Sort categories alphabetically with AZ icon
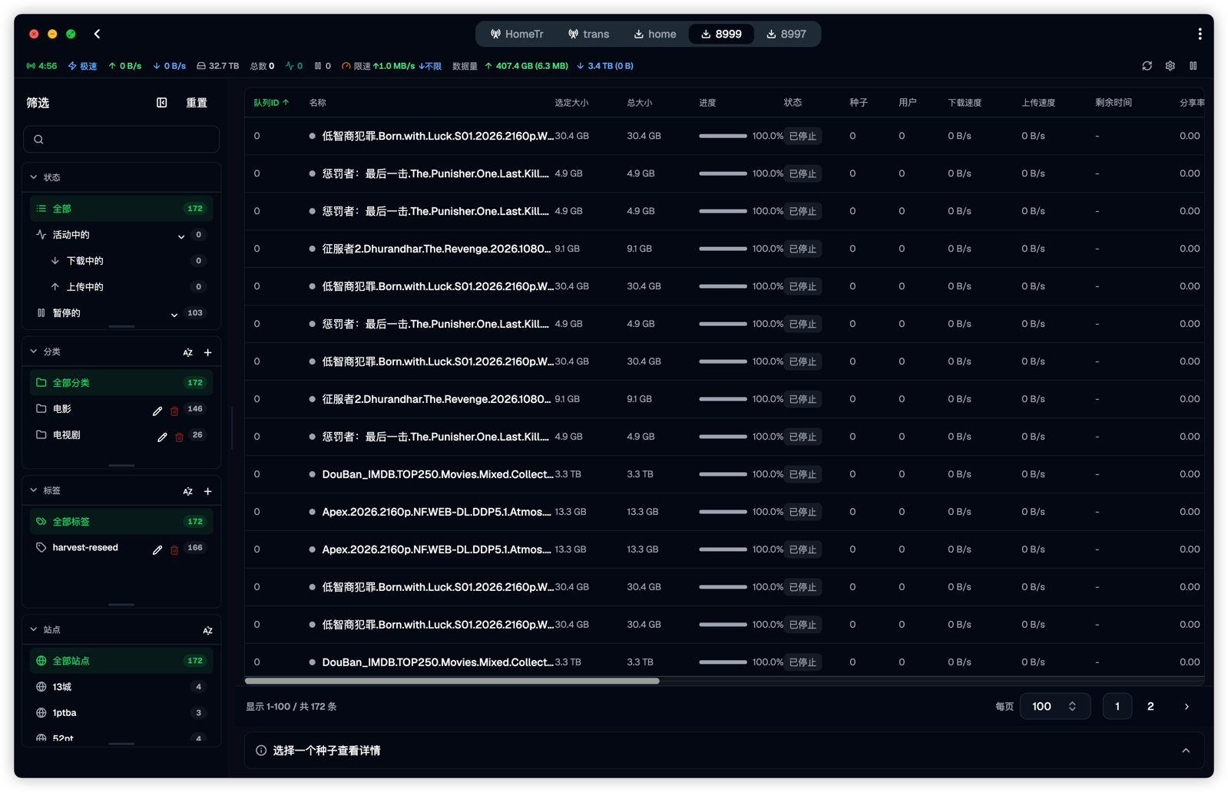 tap(187, 352)
